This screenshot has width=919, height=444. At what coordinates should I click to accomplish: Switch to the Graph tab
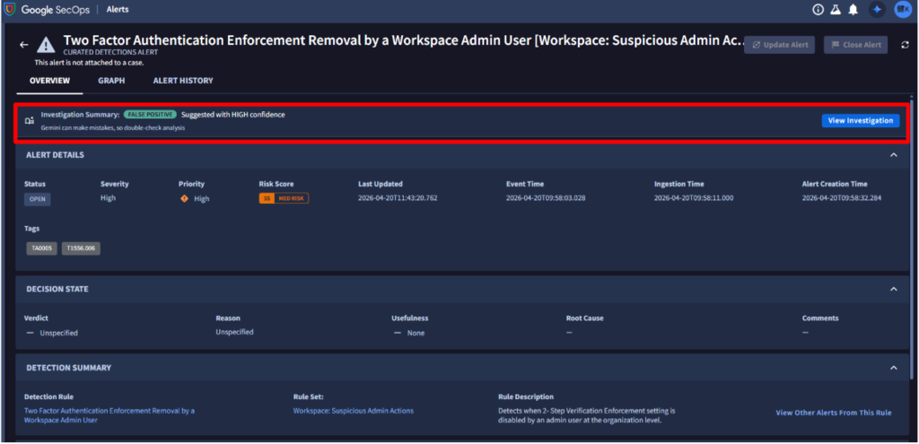tap(111, 81)
